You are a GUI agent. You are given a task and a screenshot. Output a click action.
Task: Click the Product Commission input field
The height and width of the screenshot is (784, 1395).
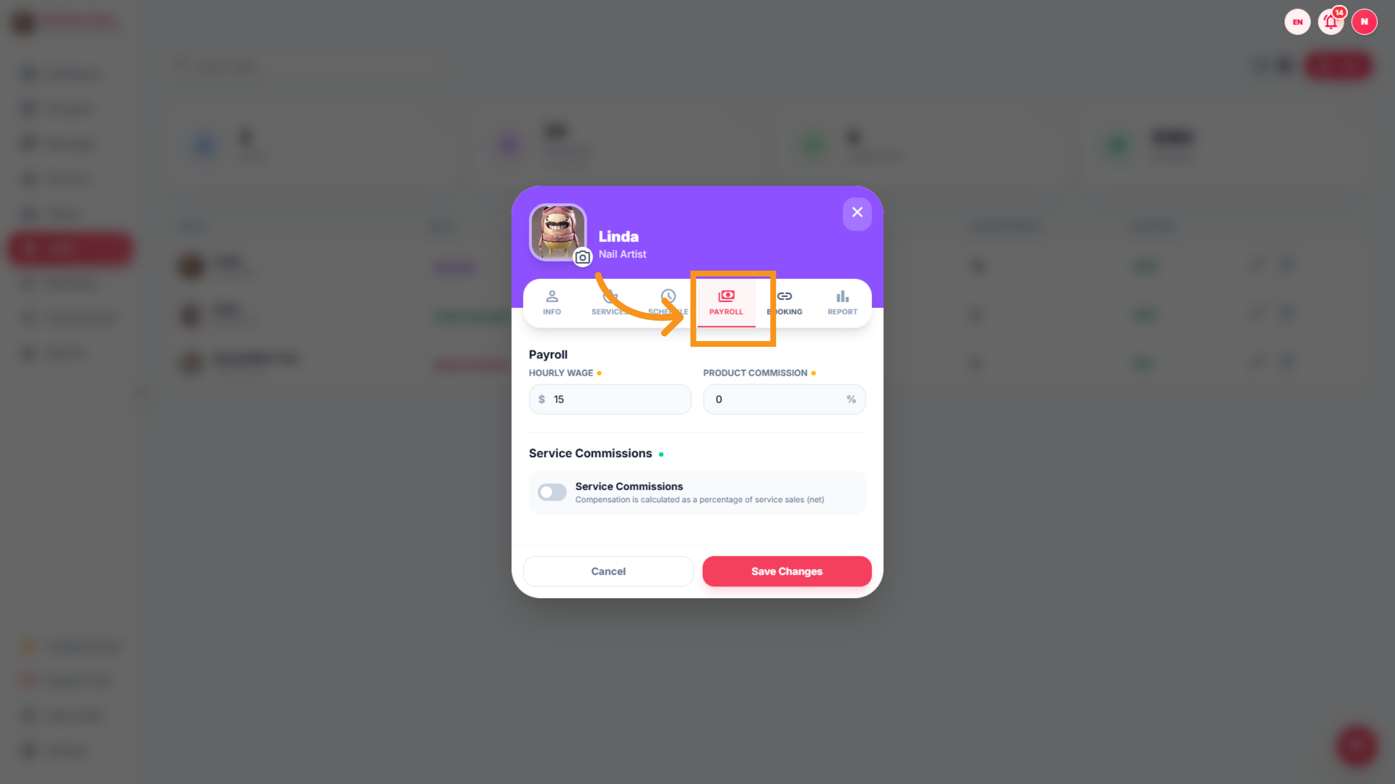click(x=784, y=400)
